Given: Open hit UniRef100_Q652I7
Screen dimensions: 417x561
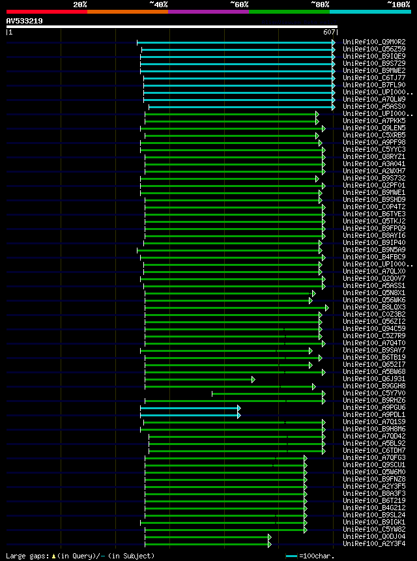Looking at the screenshot, I should (x=374, y=365).
